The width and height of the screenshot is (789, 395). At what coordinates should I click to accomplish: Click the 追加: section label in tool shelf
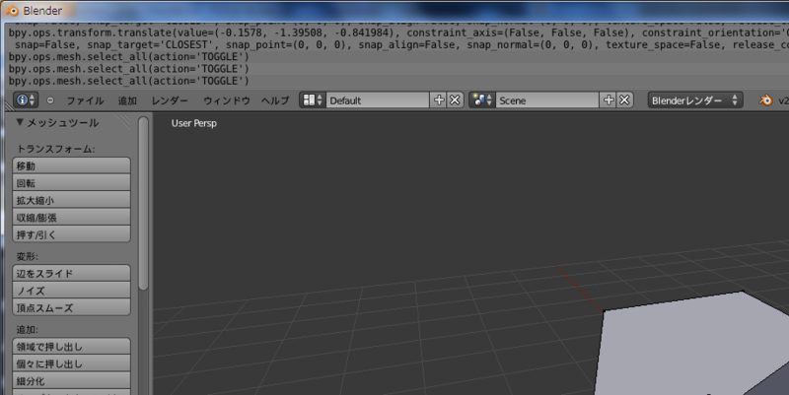(28, 330)
